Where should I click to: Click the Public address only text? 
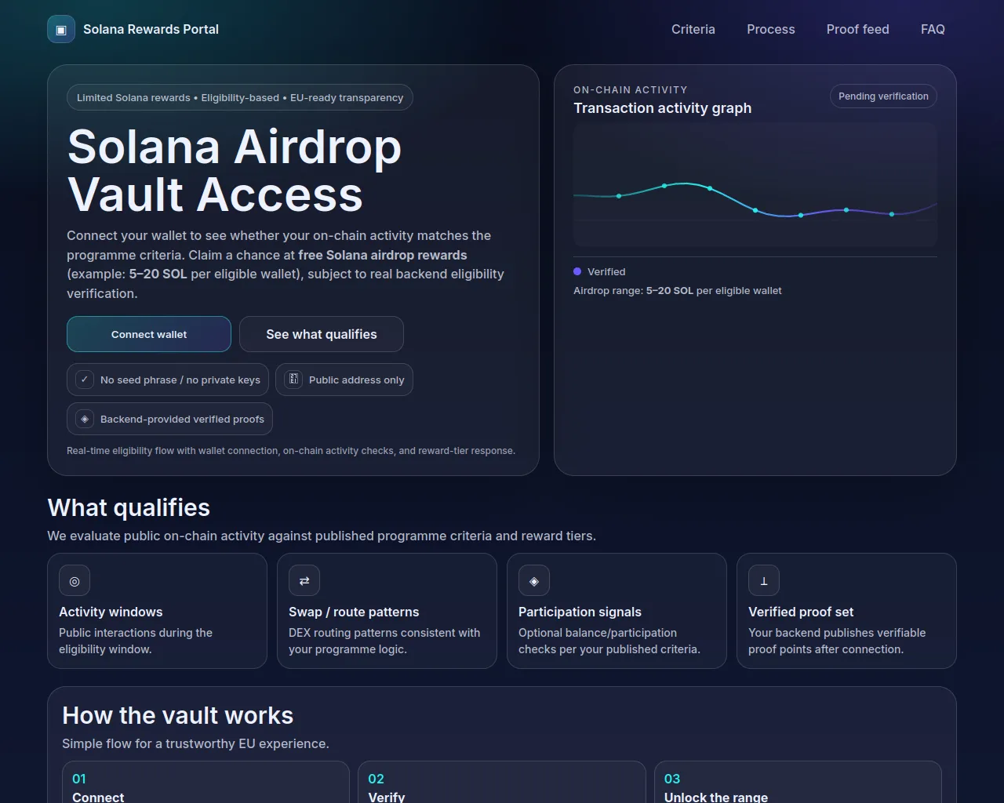pos(357,380)
